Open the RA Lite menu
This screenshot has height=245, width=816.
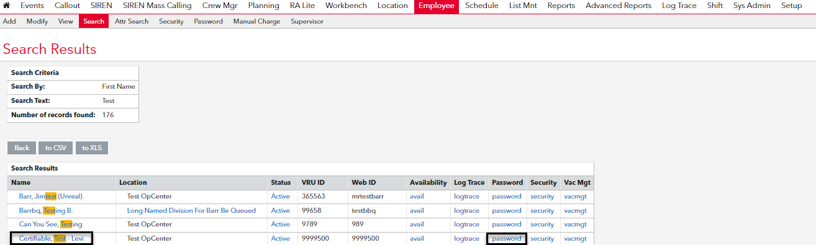302,6
